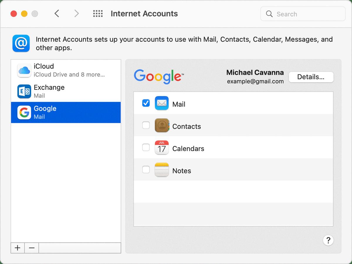The width and height of the screenshot is (352, 264).
Task: Click the Calendars label text
Action: [188, 148]
